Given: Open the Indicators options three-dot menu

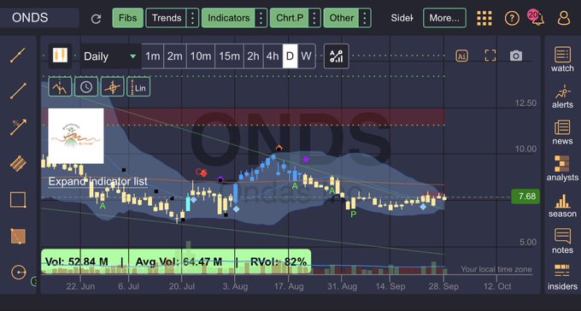Looking at the screenshot, I should point(261,18).
